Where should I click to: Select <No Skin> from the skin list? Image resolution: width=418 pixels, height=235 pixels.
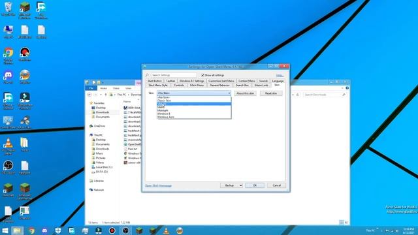pos(194,97)
